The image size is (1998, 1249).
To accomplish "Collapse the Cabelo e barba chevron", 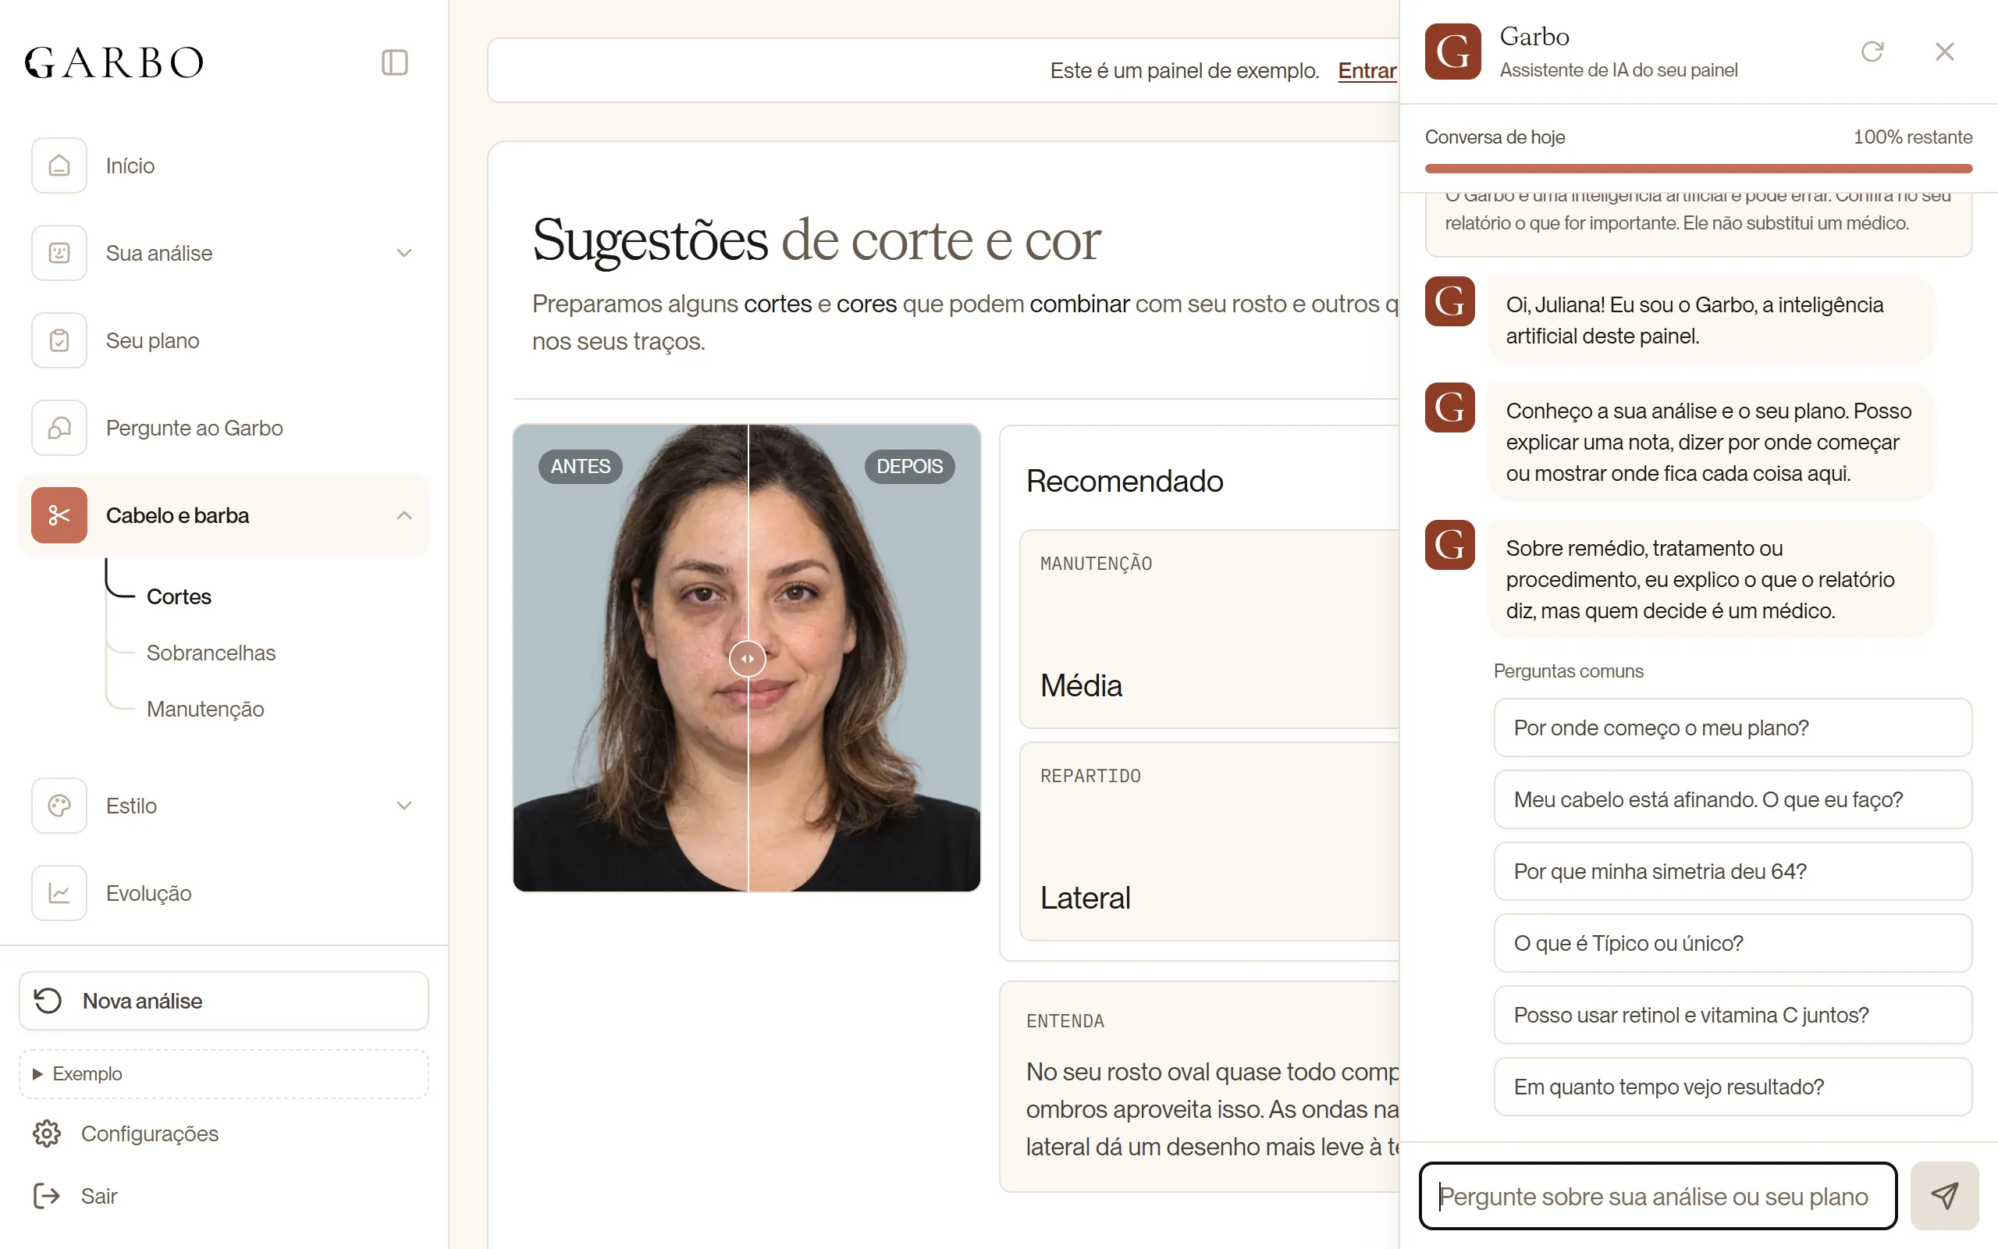I will 404,515.
